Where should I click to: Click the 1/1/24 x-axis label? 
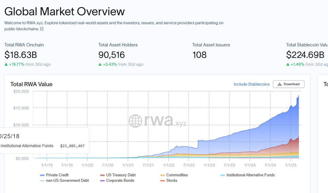pos(250,165)
